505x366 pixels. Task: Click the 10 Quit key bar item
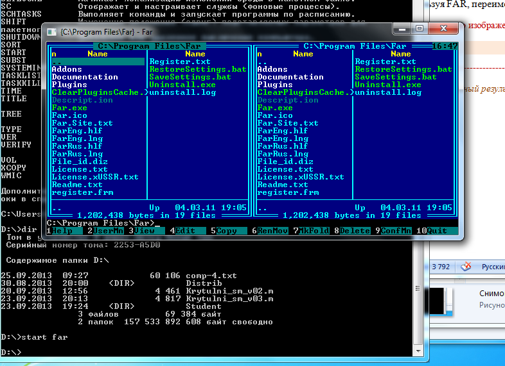point(437,231)
